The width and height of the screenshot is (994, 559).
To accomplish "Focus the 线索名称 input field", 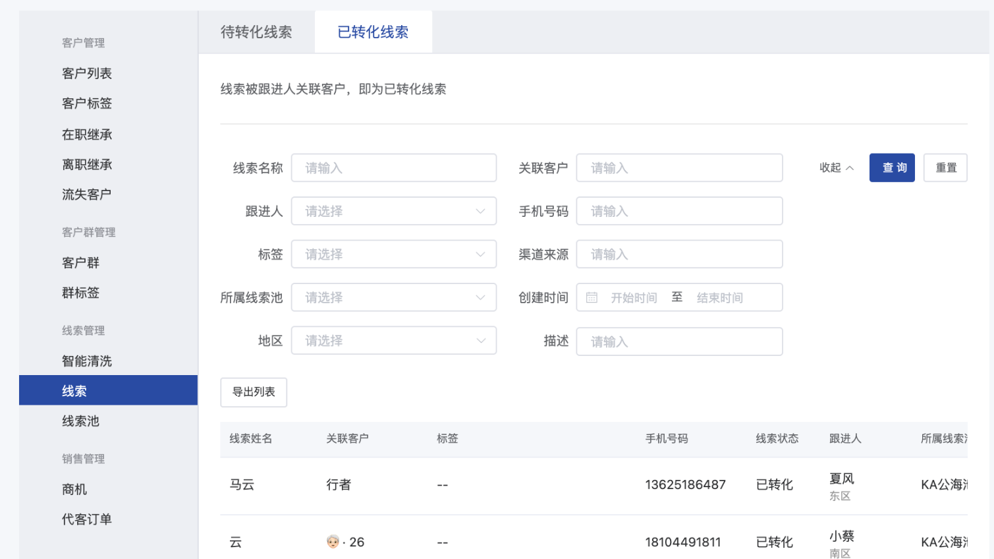I will pos(394,168).
